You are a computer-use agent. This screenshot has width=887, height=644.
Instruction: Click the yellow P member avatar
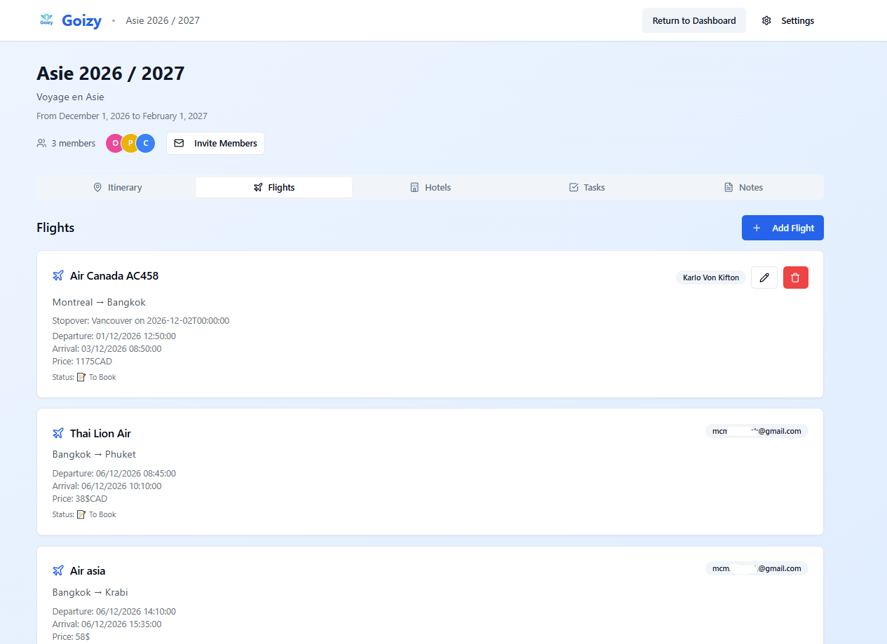click(130, 143)
